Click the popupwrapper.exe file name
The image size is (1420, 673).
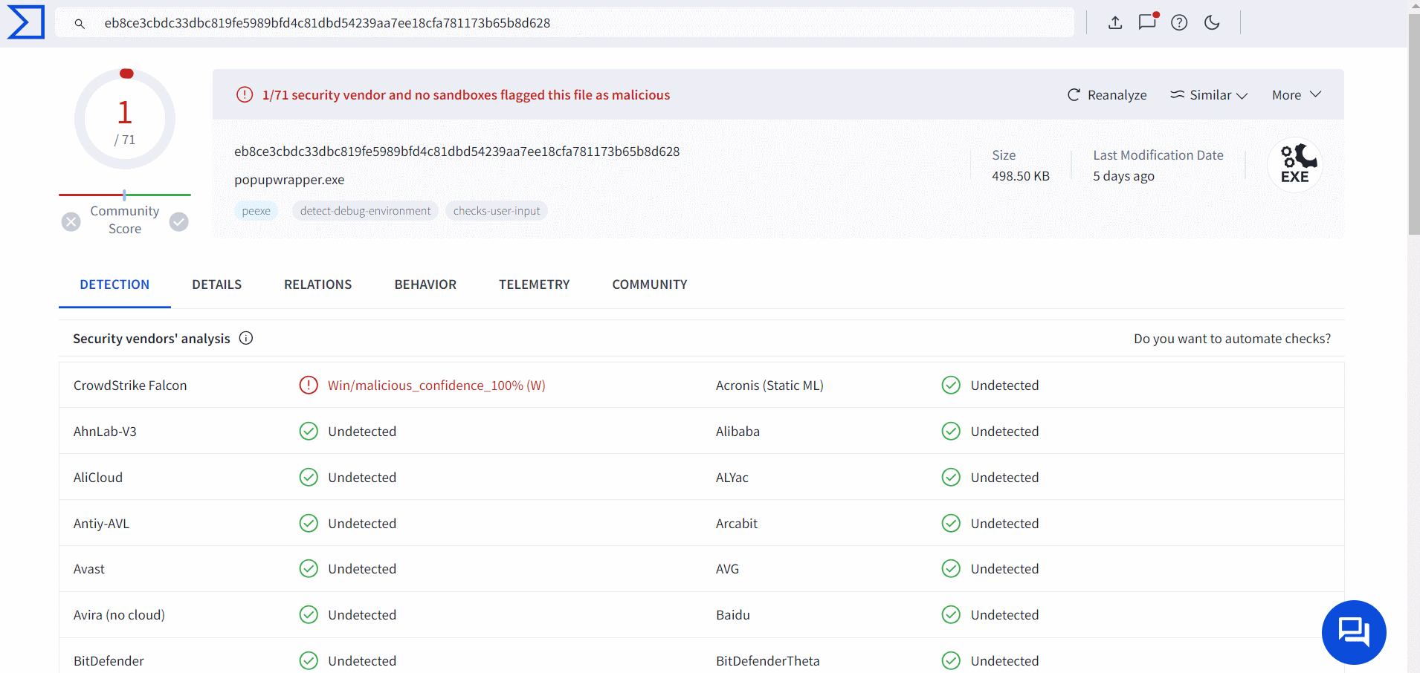click(289, 180)
